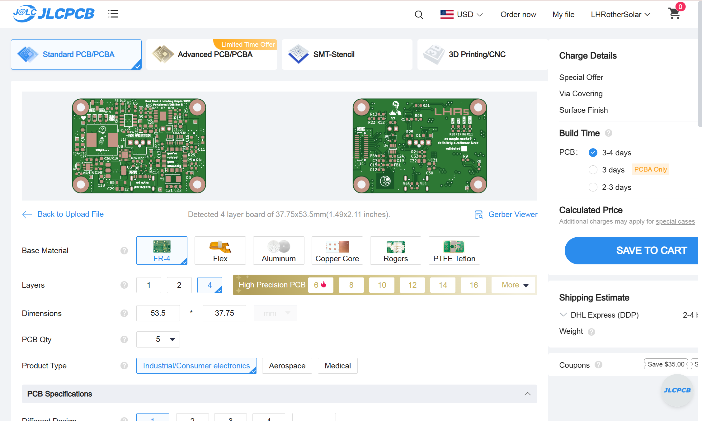
Task: Click the hamburger list icon beside the logo
Action: pos(113,14)
